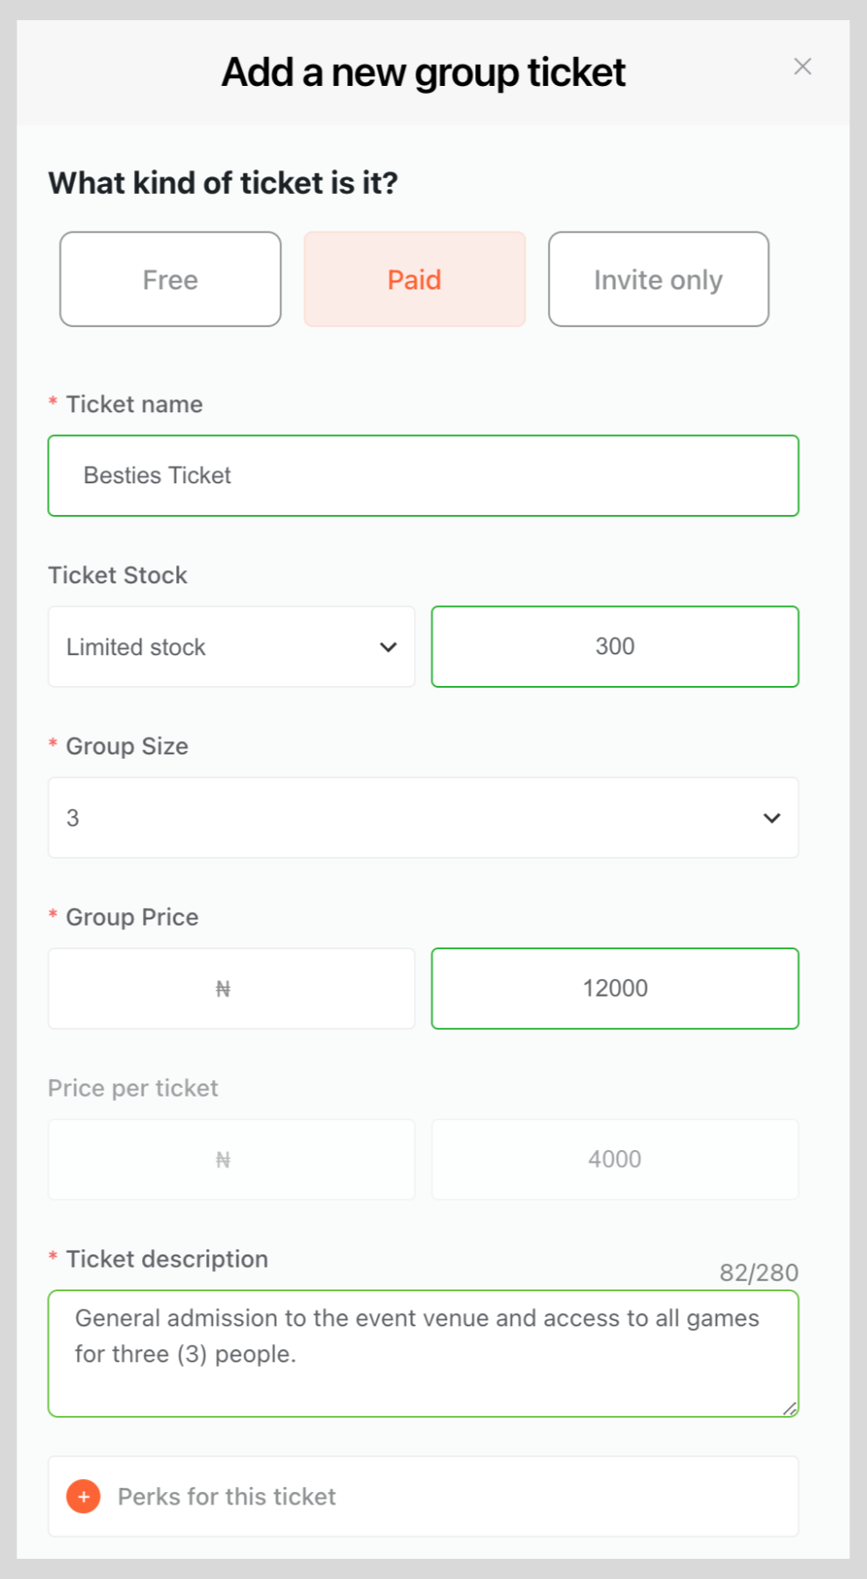The height and width of the screenshot is (1579, 867).
Task: Click into the Ticket description text area
Action: click(423, 1354)
